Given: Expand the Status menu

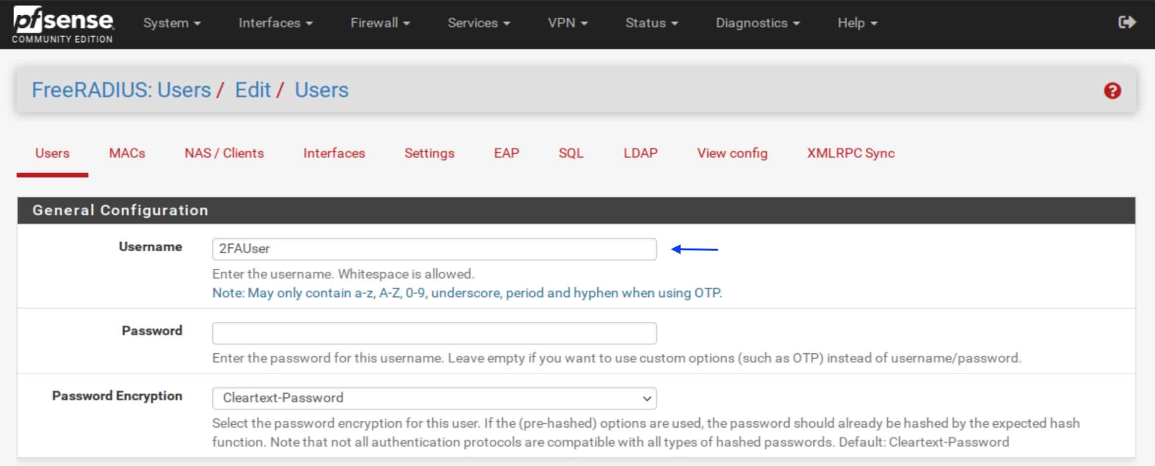Looking at the screenshot, I should click(652, 23).
